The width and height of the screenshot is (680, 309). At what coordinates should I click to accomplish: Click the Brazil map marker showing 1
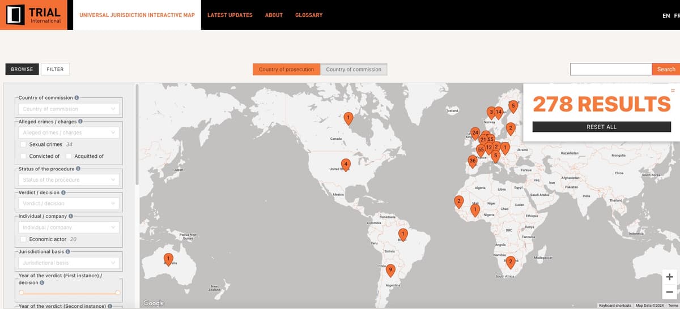(x=402, y=234)
